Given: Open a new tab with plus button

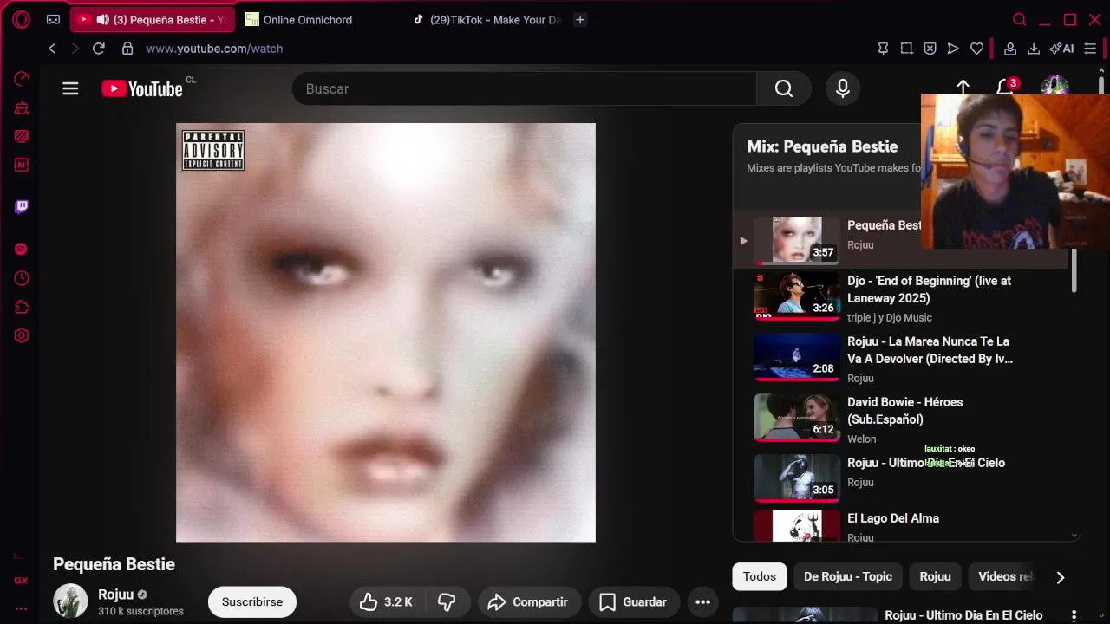Looking at the screenshot, I should 580,19.
